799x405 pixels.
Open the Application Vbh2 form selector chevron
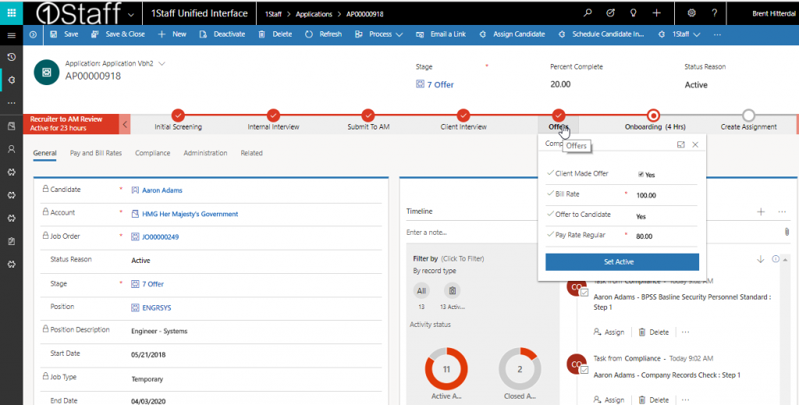click(162, 64)
